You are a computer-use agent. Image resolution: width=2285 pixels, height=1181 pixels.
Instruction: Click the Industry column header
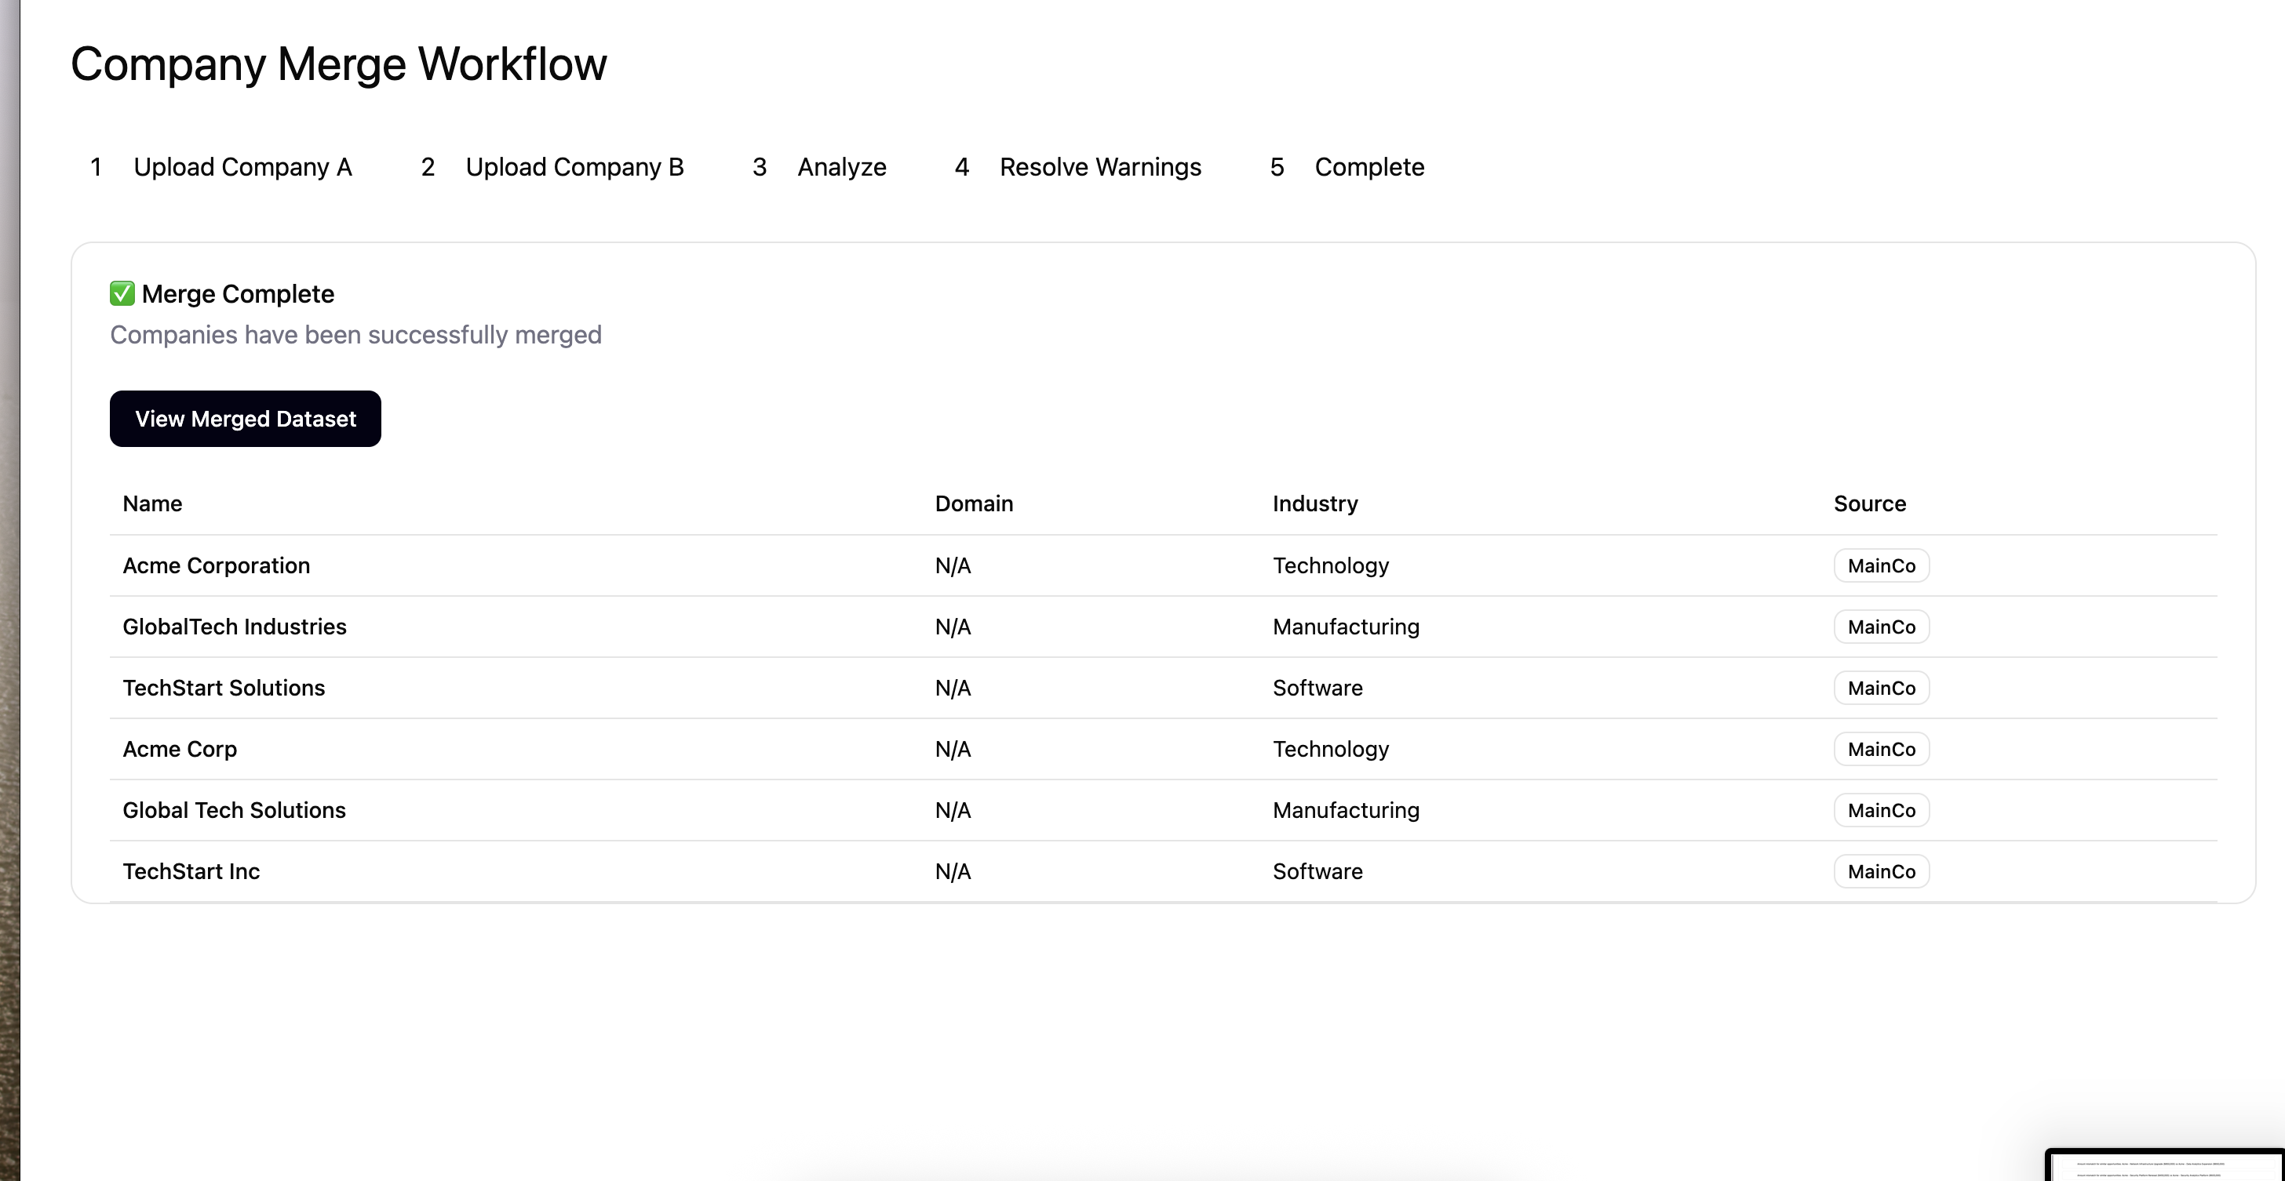tap(1314, 503)
